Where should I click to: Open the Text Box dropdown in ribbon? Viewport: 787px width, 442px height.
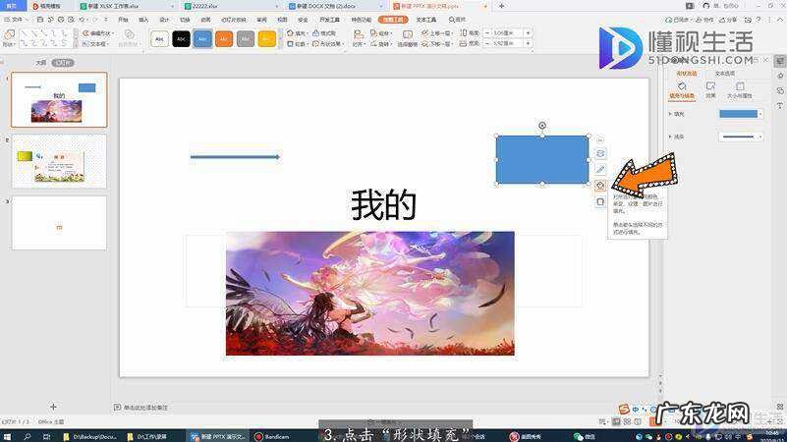click(96, 44)
